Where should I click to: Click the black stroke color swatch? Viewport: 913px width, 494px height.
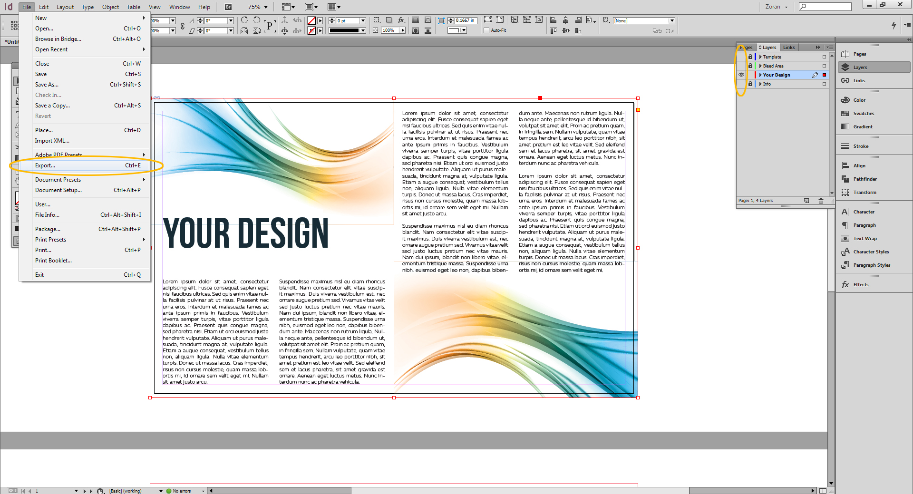tap(345, 30)
